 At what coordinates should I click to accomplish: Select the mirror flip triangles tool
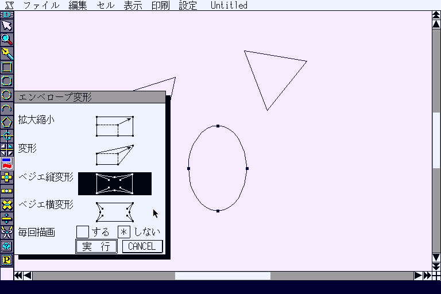(7, 150)
